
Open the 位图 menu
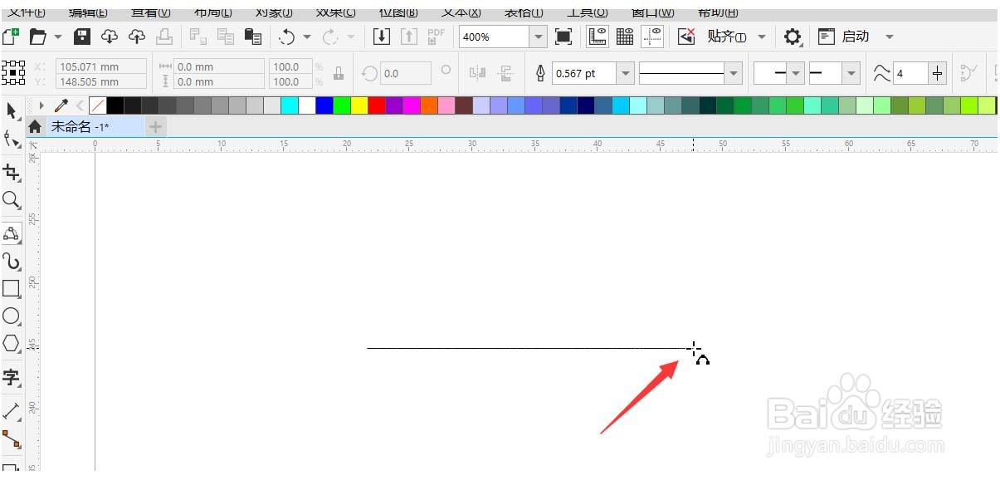tap(398, 12)
